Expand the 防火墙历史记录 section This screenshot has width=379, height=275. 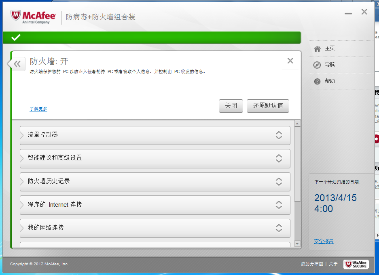pyautogui.click(x=279, y=182)
